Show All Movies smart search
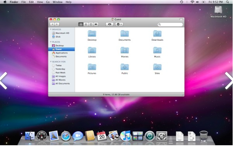Viewport: 233px width, 146px height. pos(61,80)
